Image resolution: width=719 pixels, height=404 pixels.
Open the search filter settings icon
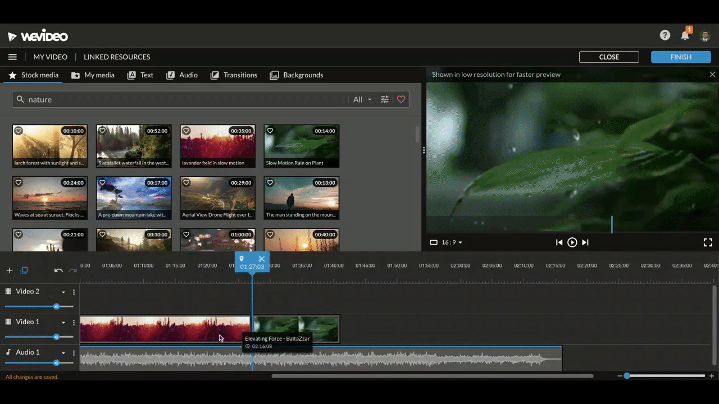coord(385,99)
